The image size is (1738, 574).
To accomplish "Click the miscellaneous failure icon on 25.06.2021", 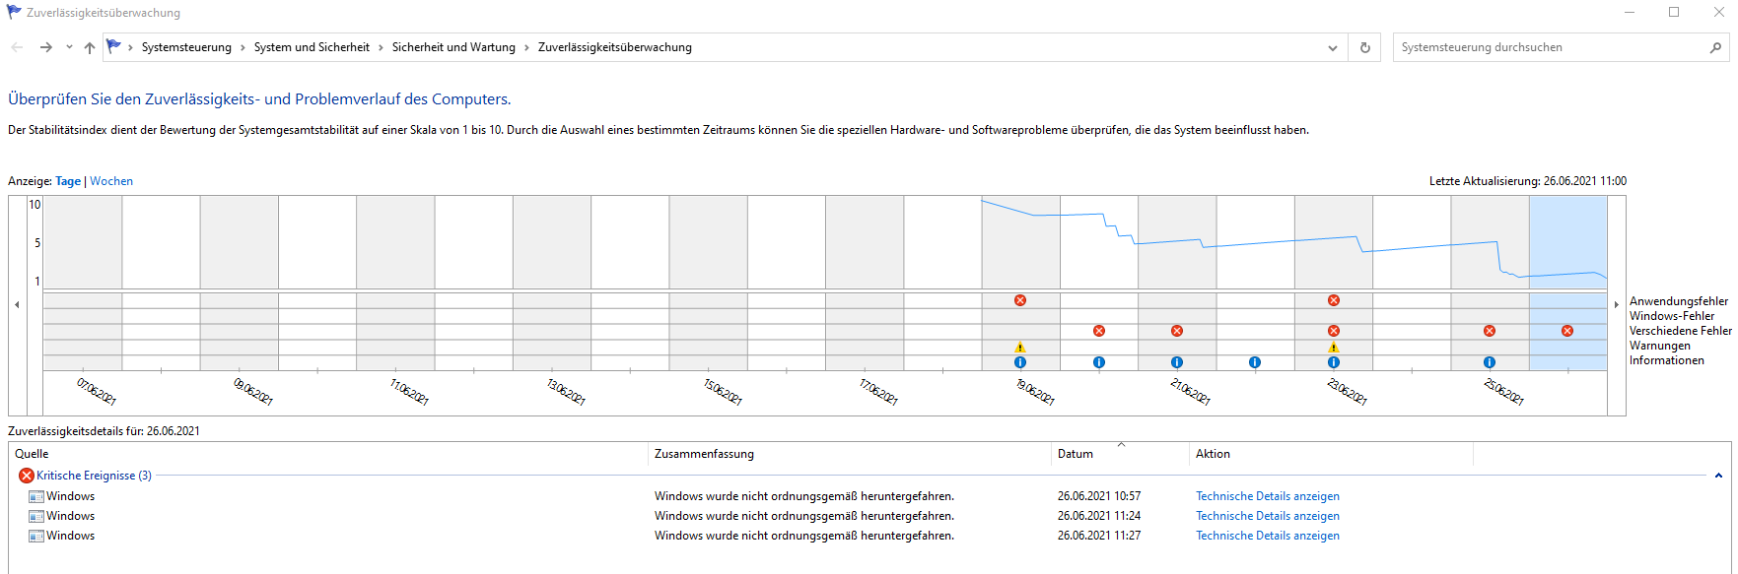I will [x=1490, y=331].
